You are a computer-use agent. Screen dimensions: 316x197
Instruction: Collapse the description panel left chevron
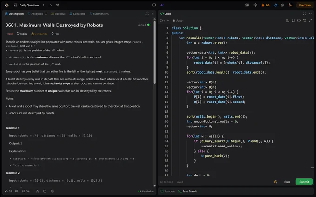tap(153, 13)
